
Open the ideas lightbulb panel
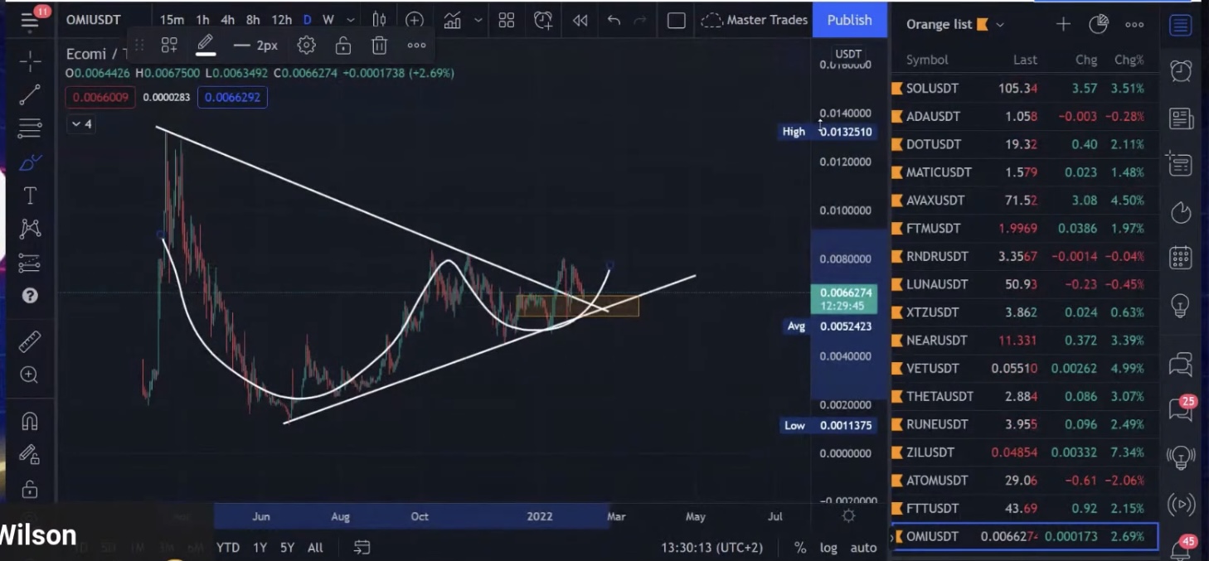[1181, 306]
